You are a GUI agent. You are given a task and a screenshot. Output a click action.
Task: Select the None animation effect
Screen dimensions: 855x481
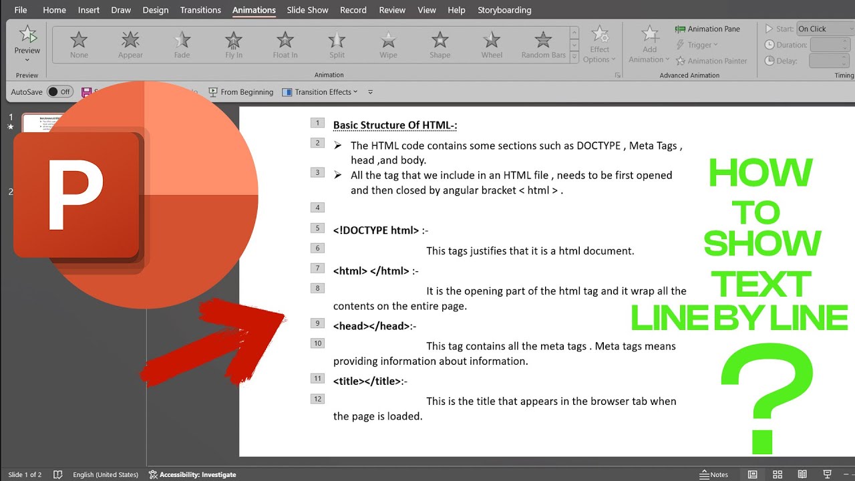pos(79,45)
